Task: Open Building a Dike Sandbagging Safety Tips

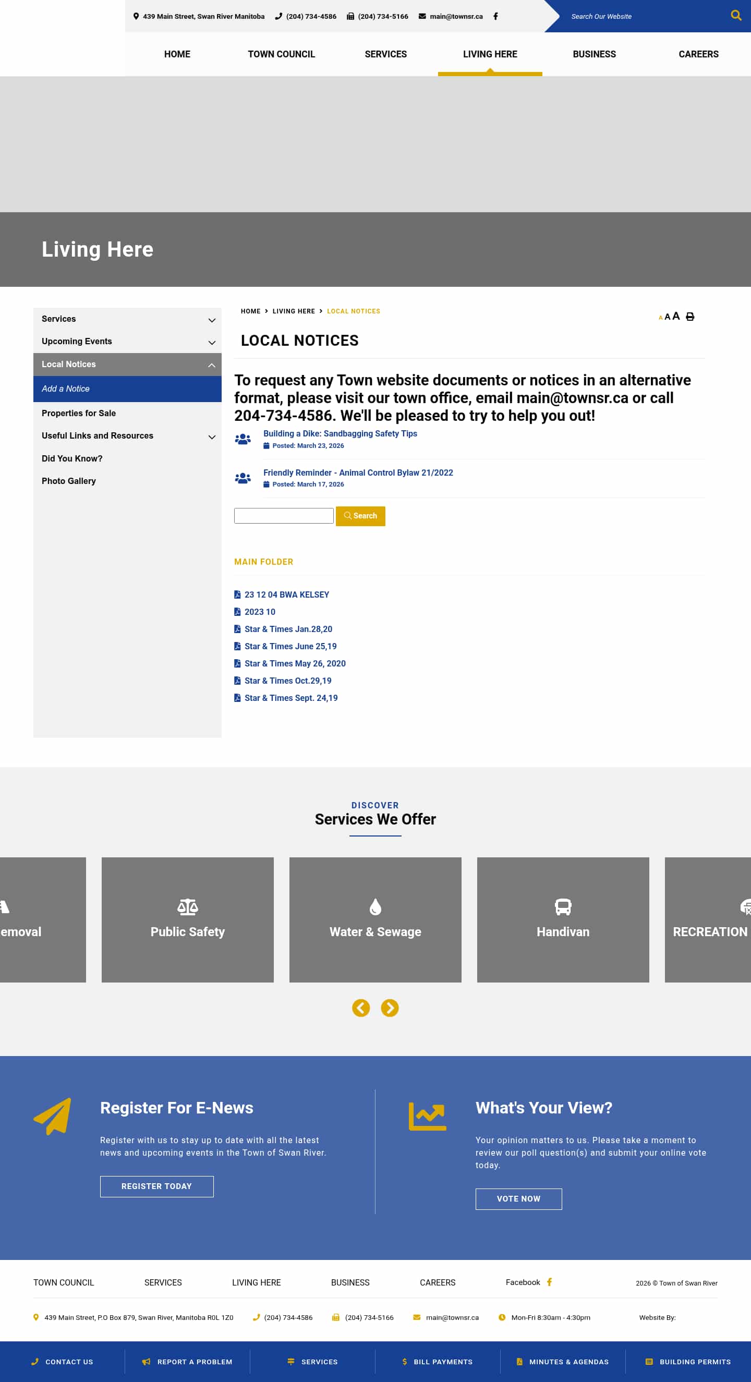Action: point(340,433)
